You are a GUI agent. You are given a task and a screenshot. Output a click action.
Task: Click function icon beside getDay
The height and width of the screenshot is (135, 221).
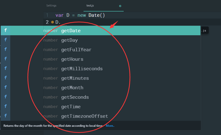point(6,40)
